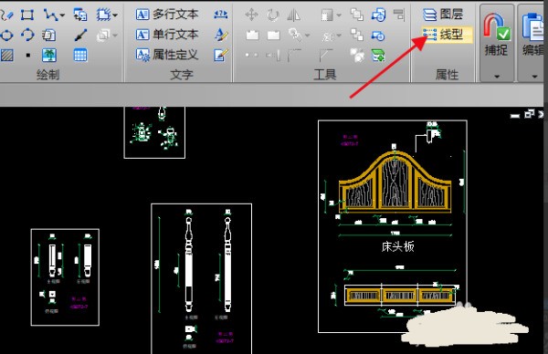Select the line segment arrow tool

click(x=80, y=35)
